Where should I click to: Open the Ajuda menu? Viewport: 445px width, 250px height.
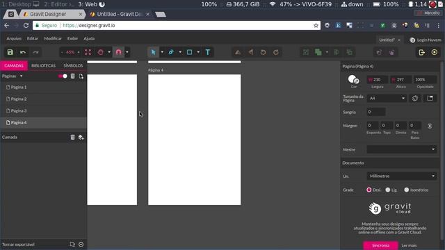click(x=89, y=39)
